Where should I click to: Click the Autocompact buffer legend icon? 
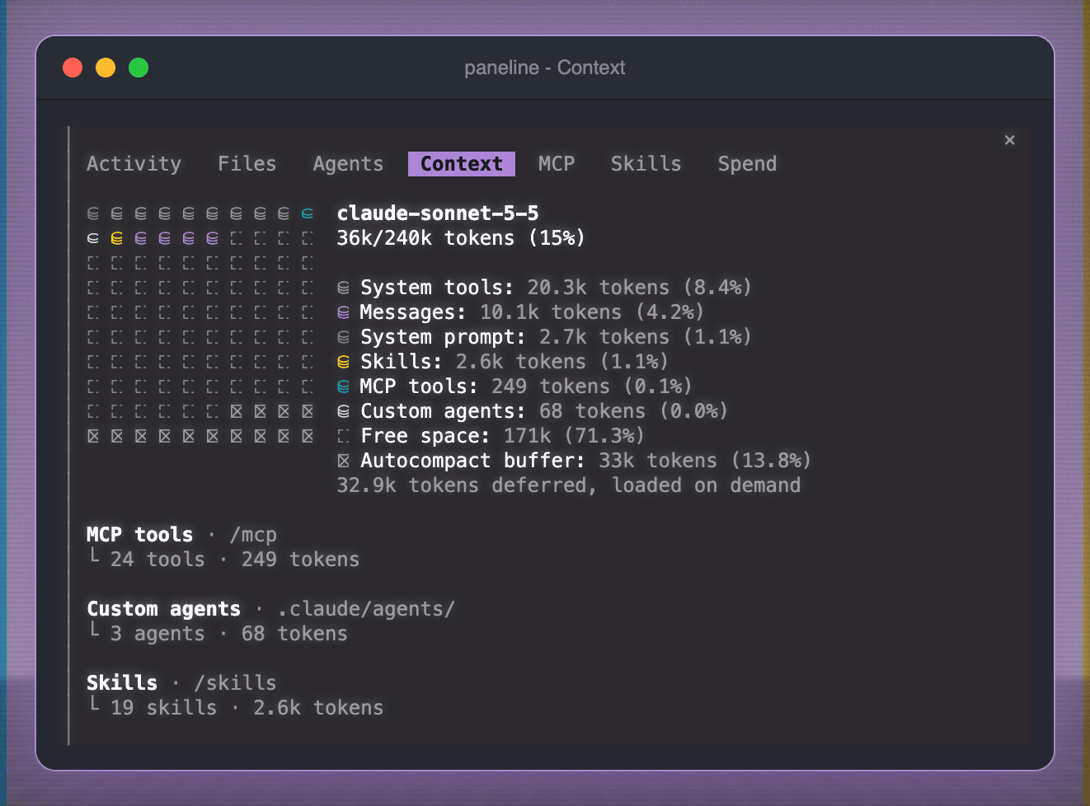click(344, 461)
